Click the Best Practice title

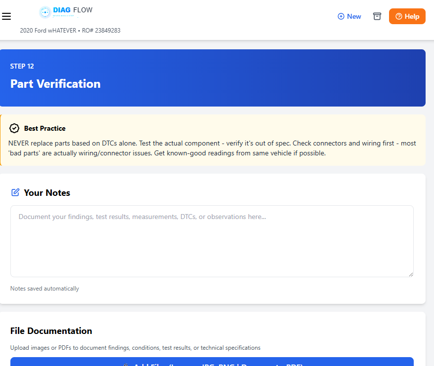pos(45,128)
